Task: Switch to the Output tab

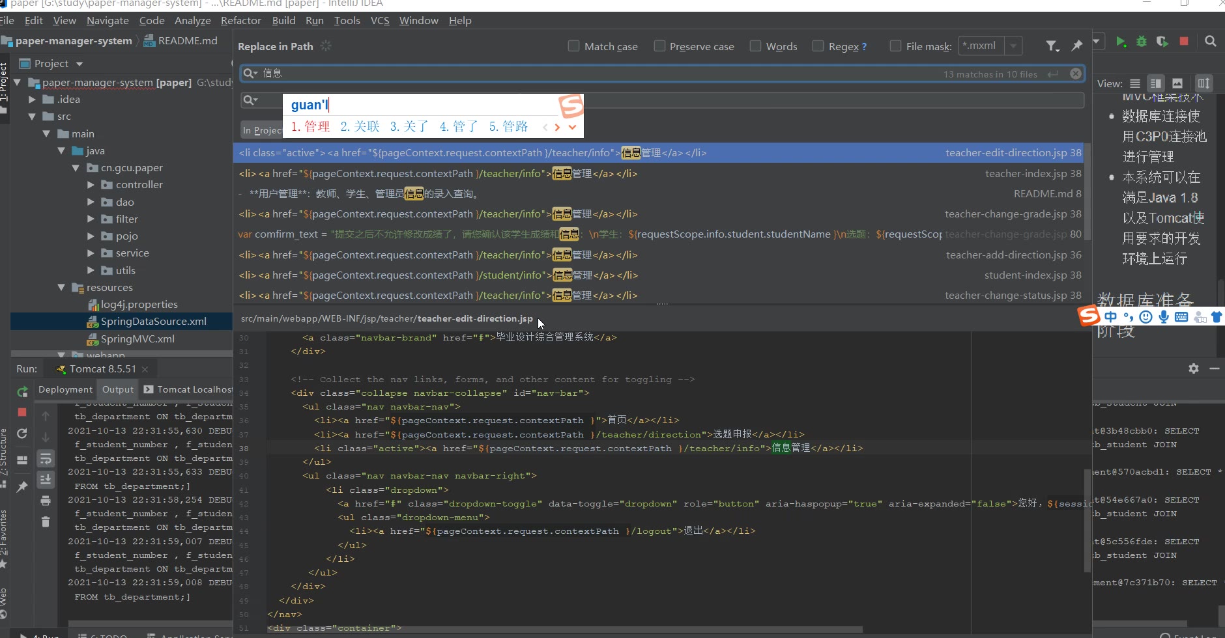Action: point(118,389)
